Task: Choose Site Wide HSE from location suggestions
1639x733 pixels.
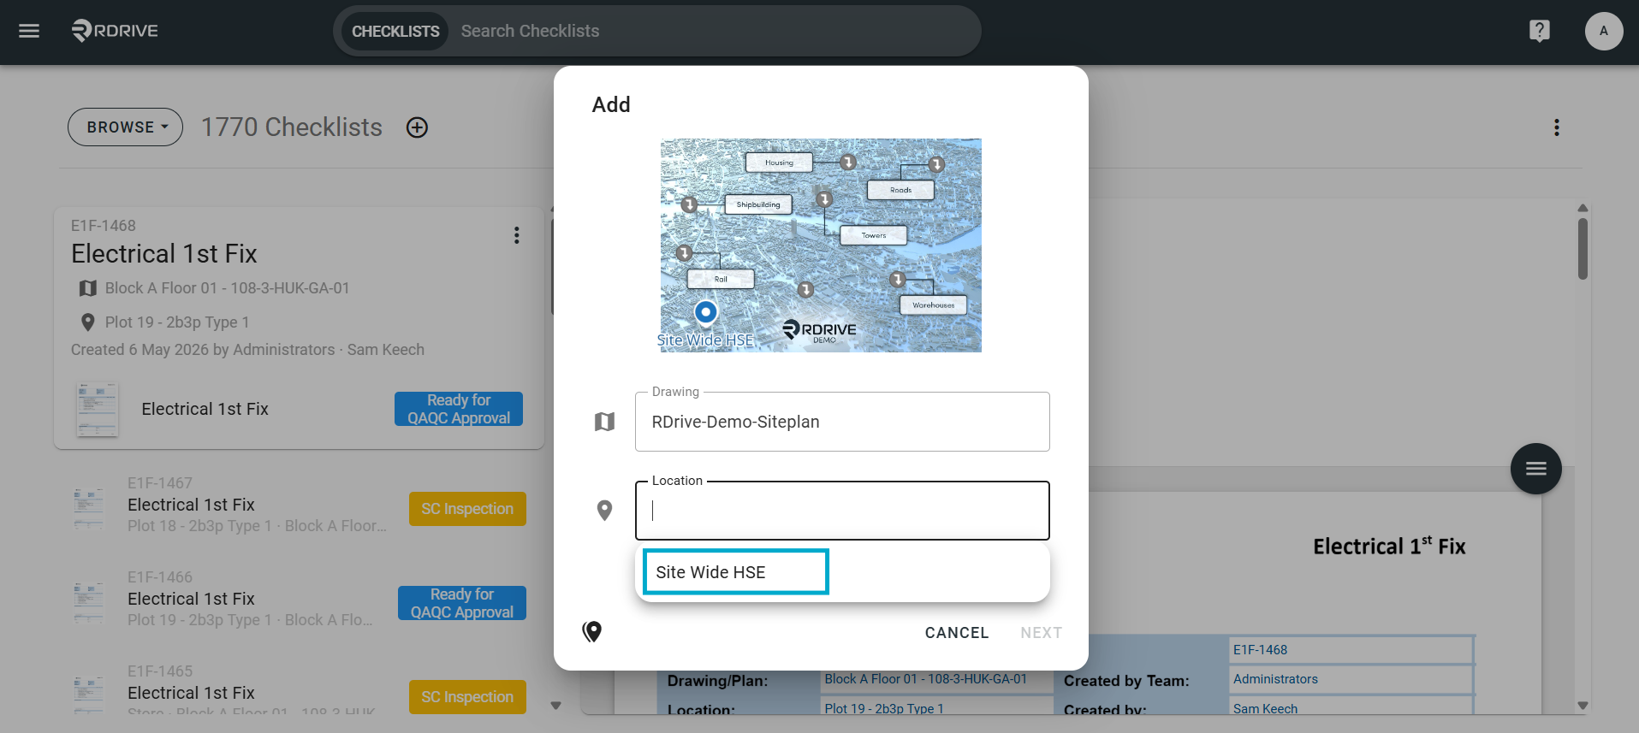Action: pyautogui.click(x=736, y=572)
